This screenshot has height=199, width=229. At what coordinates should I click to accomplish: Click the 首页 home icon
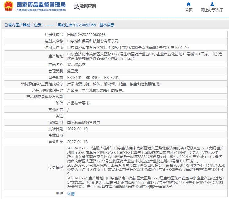pos(189,4)
